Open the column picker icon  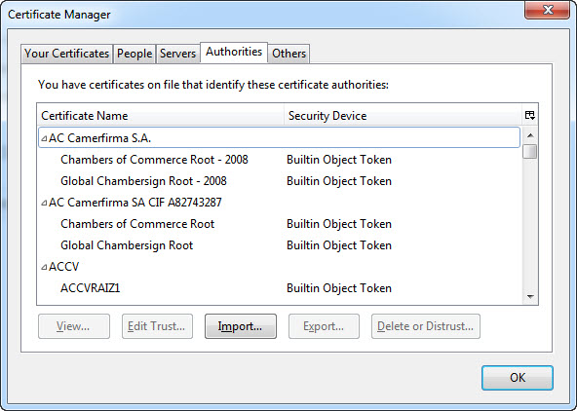click(530, 116)
